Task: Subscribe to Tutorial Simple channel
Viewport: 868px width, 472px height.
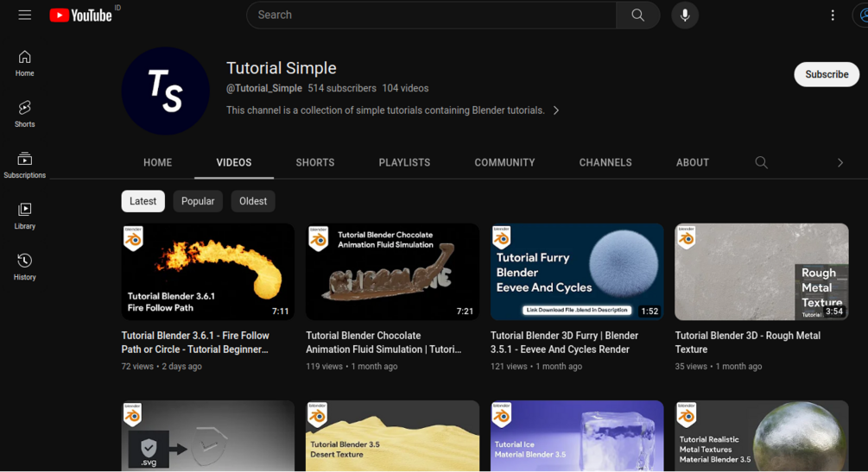Action: 827,74
